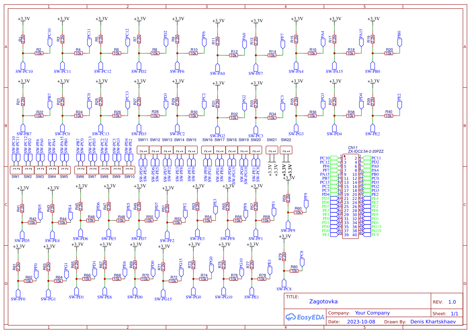Viewport: 471px width, 334px height.
Task: Select switch header SW10
Action: point(129,170)
